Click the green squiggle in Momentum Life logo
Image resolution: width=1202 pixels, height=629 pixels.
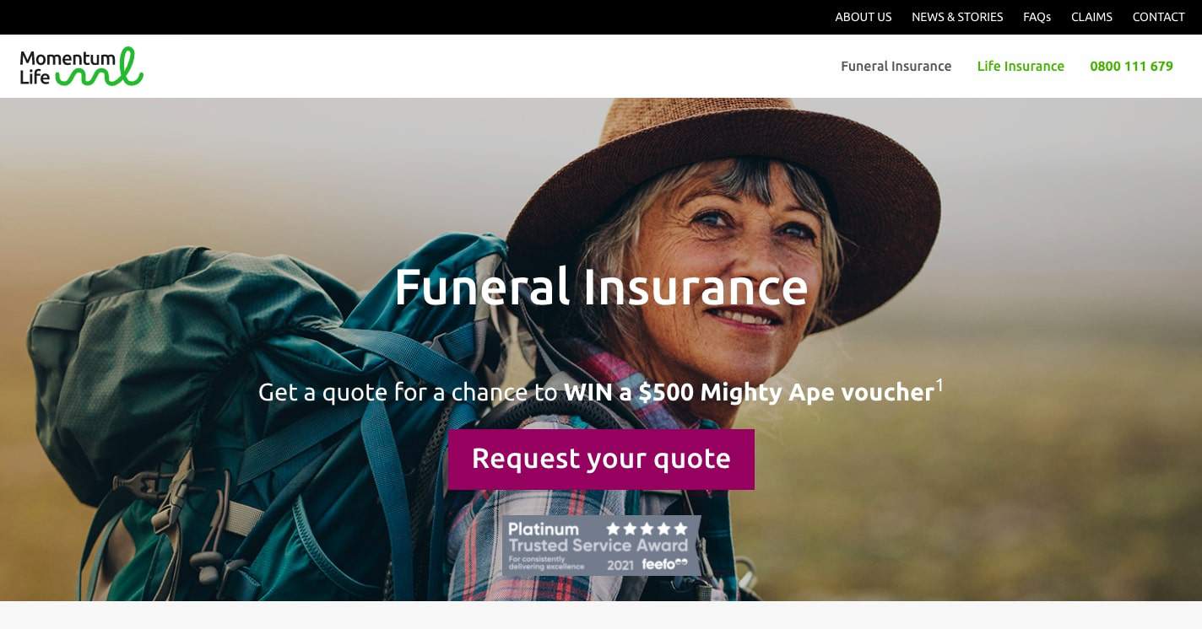point(100,67)
